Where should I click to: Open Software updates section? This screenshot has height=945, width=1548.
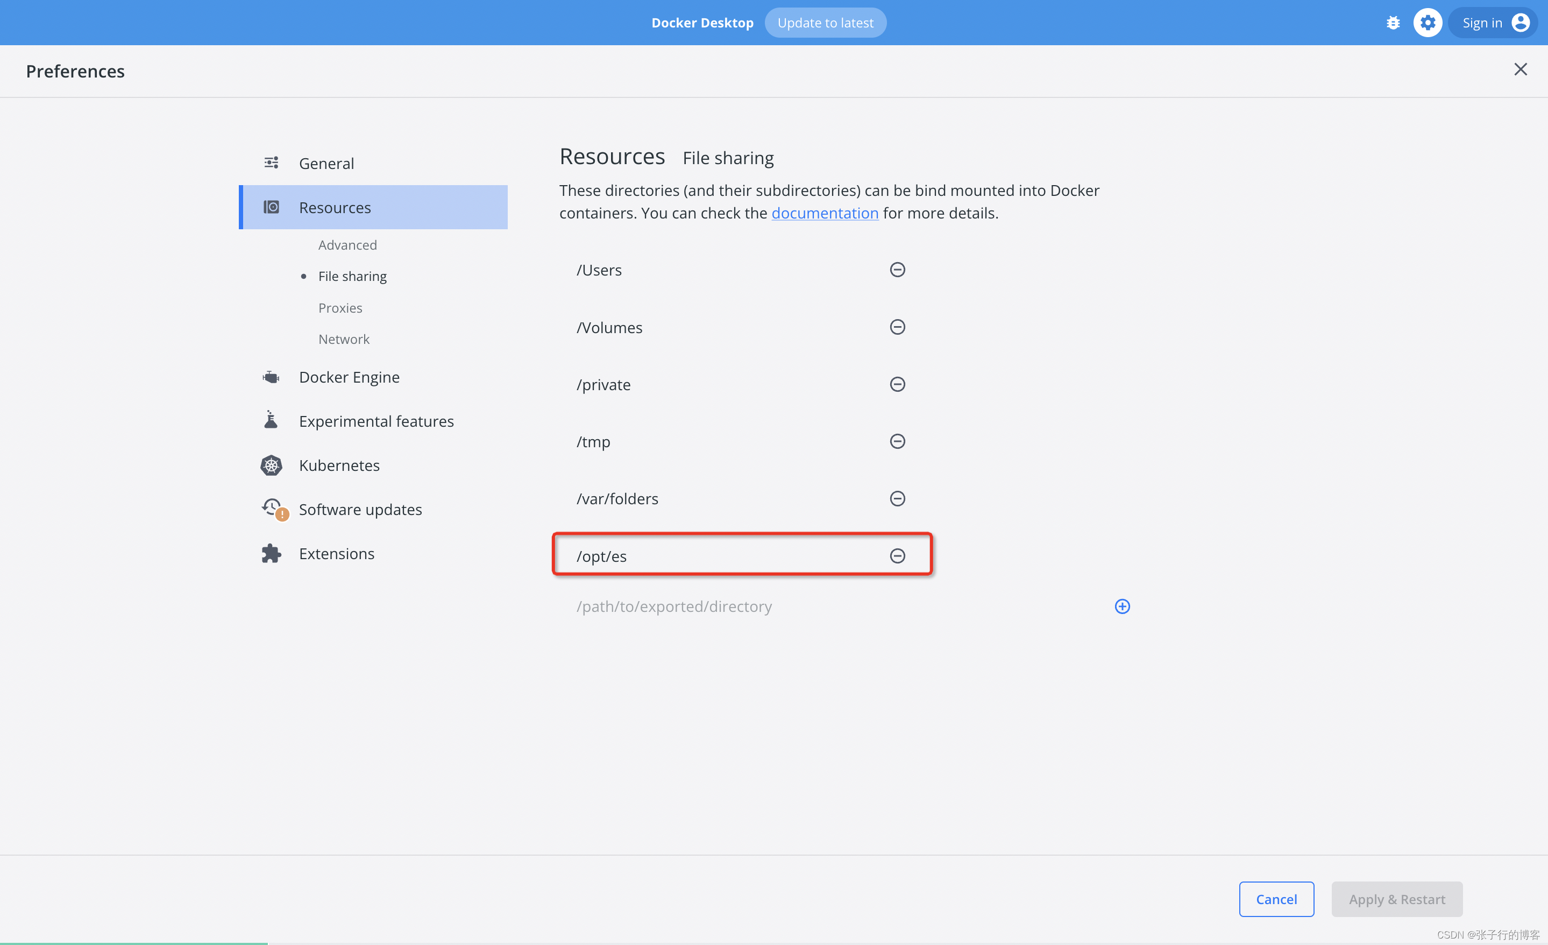373,509
